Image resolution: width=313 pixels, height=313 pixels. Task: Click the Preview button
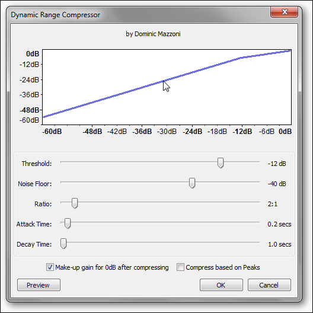39,285
